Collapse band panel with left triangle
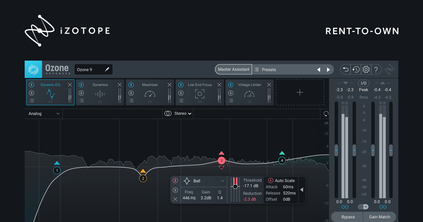Viewport: 423px width, 222px height. tap(301, 190)
